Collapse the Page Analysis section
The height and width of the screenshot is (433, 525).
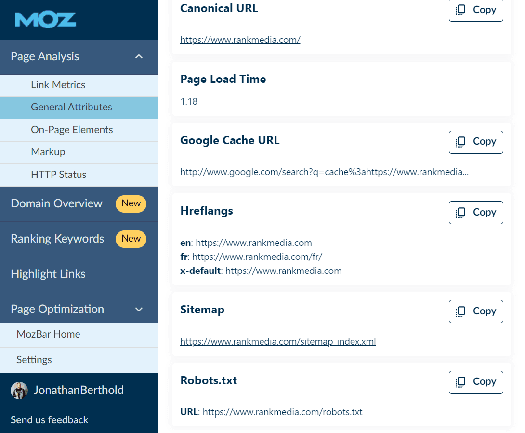tap(139, 57)
